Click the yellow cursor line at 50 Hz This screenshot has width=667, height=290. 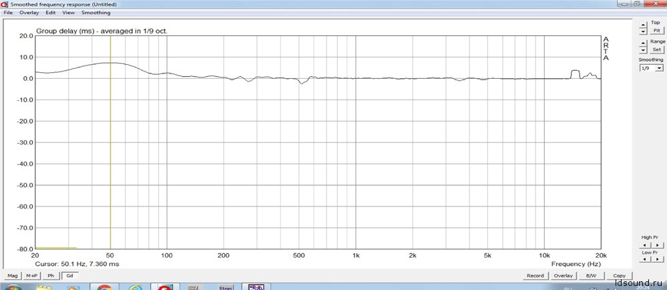pyautogui.click(x=111, y=142)
